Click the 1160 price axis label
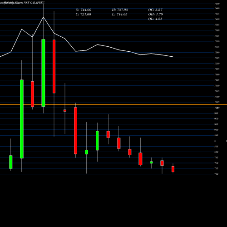The height and width of the screenshot is (227, 227). coord(217,74)
